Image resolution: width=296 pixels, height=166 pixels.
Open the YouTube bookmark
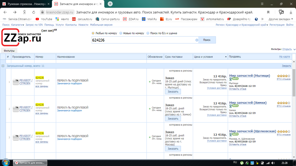point(44,19)
